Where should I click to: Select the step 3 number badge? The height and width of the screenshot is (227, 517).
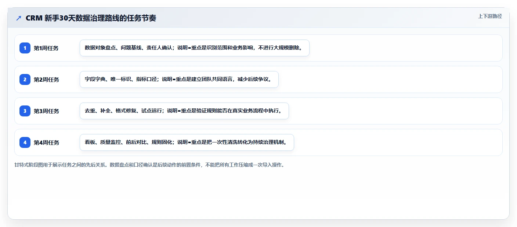click(x=25, y=111)
